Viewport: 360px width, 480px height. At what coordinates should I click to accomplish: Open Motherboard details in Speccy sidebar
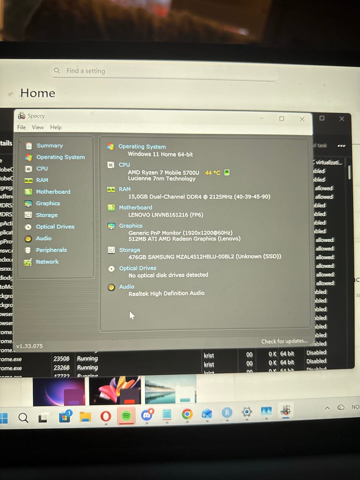[53, 192]
